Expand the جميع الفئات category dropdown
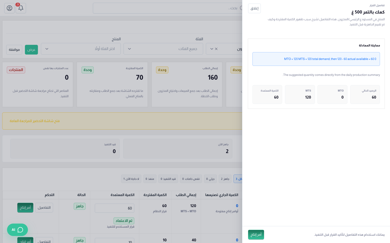The height and width of the screenshot is (243, 390). (x=163, y=49)
